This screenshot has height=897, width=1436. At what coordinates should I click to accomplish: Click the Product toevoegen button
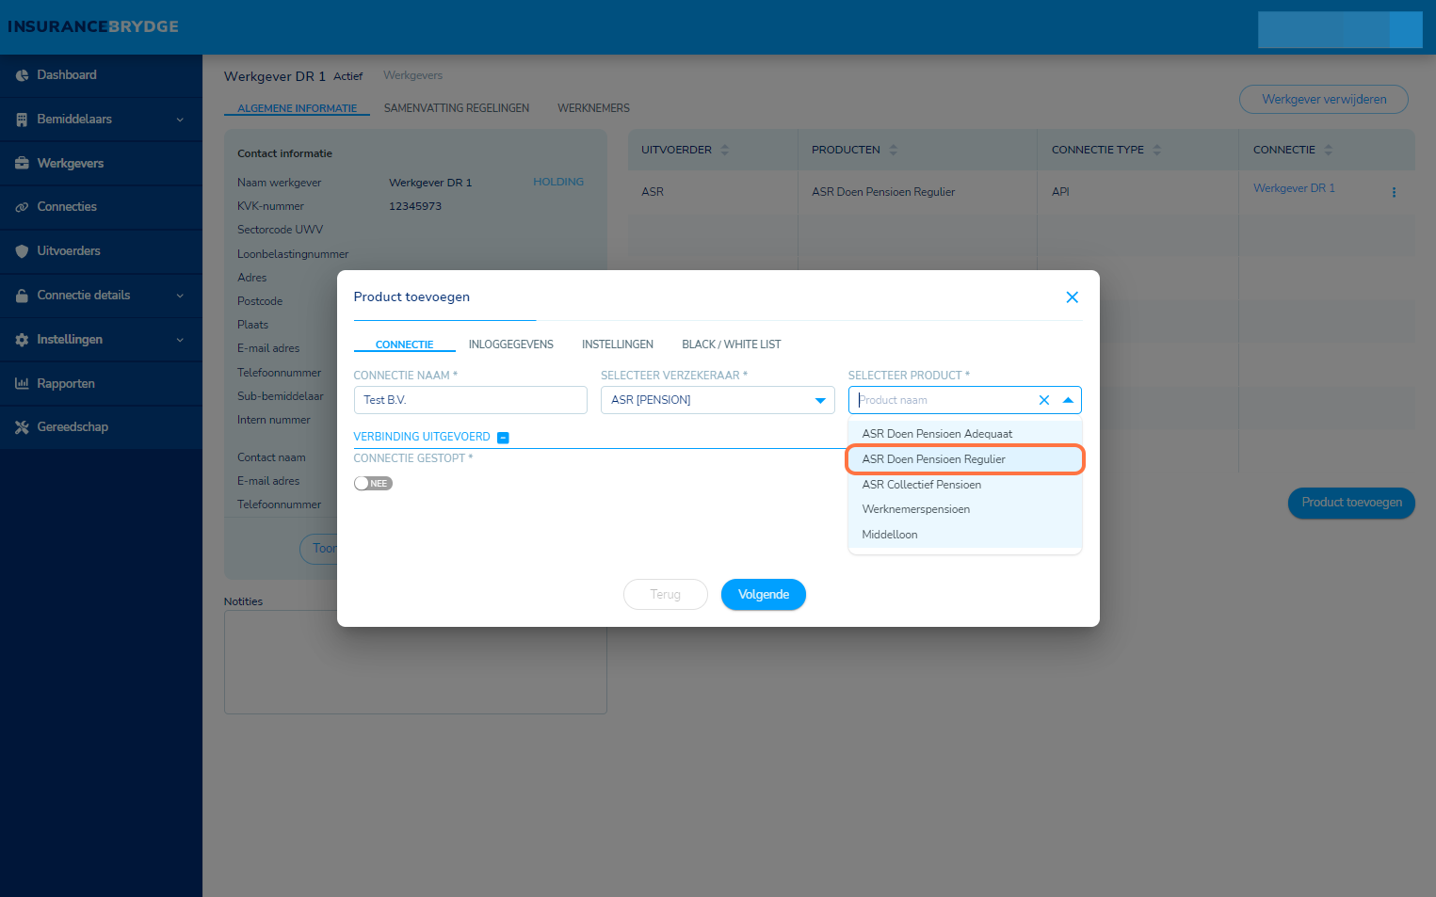(1351, 503)
